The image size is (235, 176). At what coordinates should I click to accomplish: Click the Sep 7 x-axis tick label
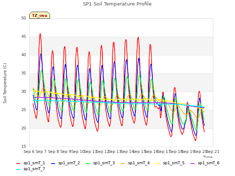[41, 151]
